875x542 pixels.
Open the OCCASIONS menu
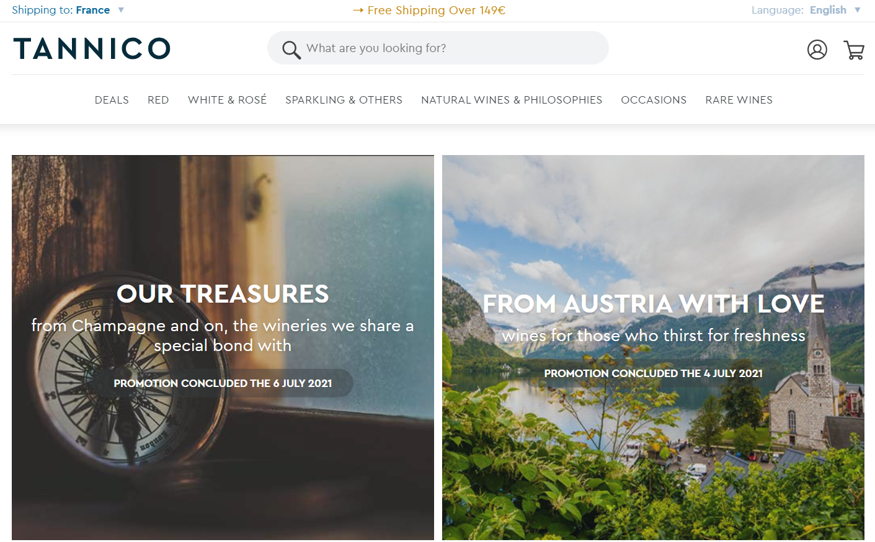654,100
